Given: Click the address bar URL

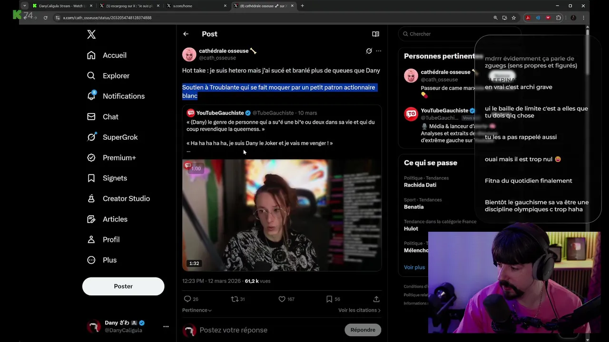Looking at the screenshot, I should (107, 18).
